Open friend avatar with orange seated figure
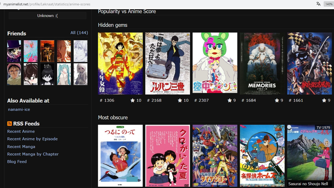This screenshot has width=334, height=188. point(47,51)
